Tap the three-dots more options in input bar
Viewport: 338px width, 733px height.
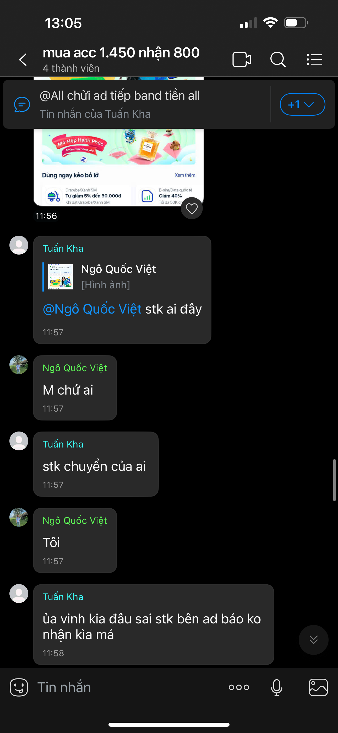[239, 687]
